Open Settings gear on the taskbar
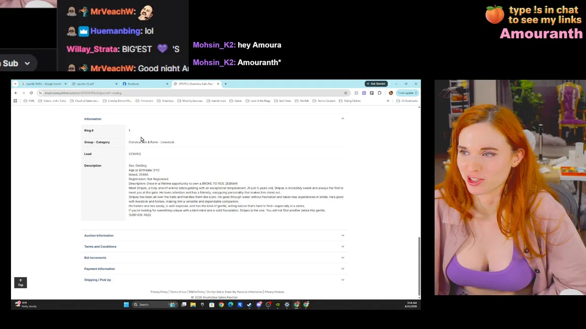 pos(287,305)
